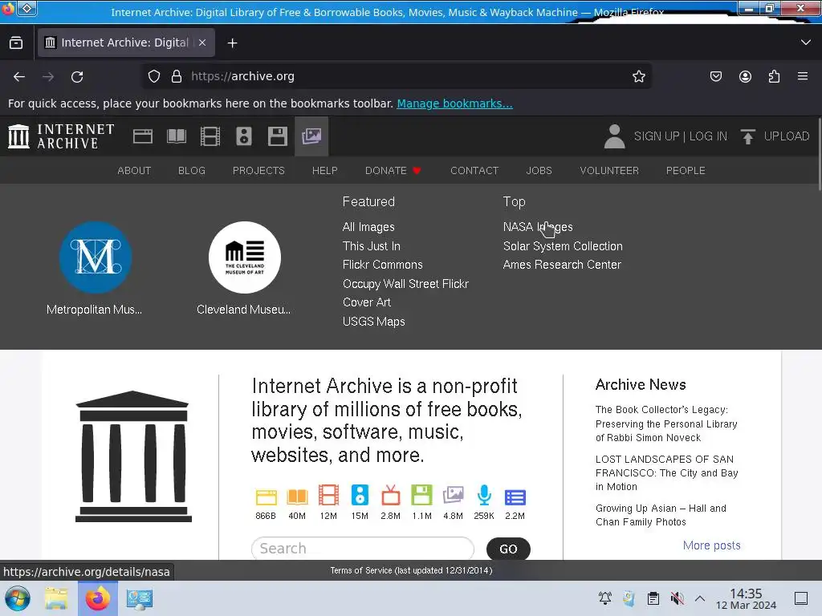
Task: Open the PROJECTS menu item
Action: point(258,171)
